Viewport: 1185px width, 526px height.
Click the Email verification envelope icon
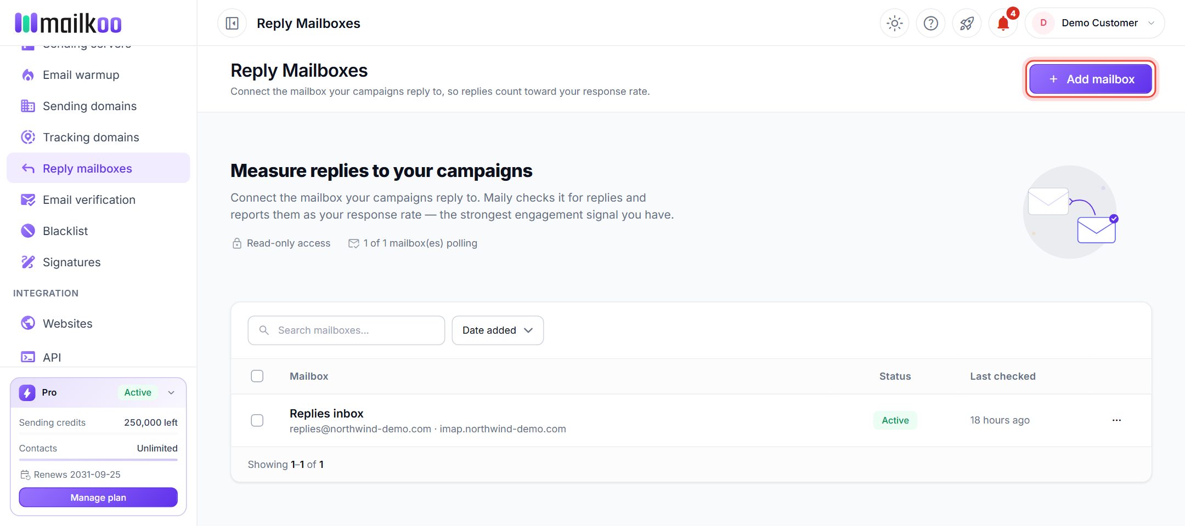pyautogui.click(x=28, y=200)
